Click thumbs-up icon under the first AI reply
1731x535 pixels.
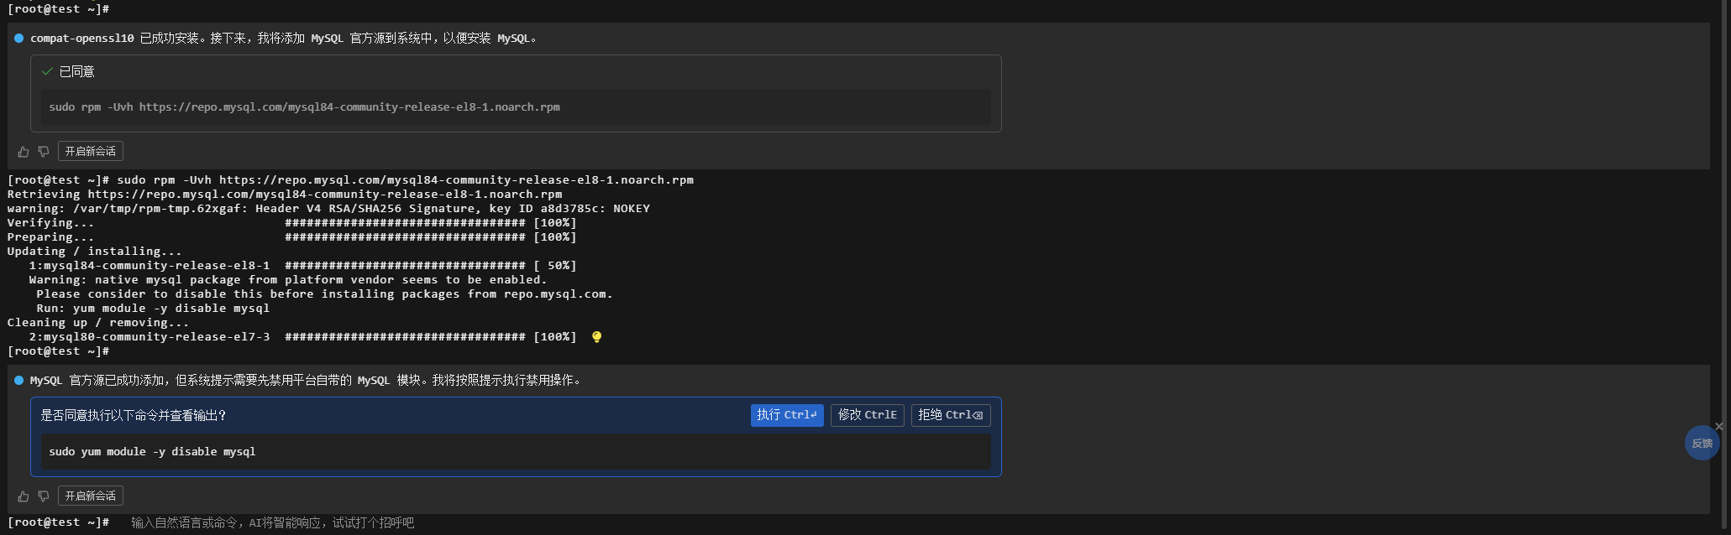tap(24, 152)
